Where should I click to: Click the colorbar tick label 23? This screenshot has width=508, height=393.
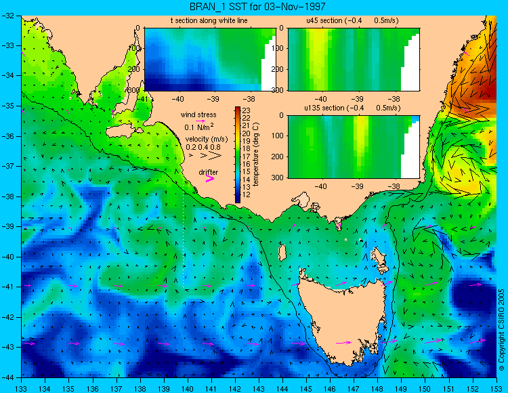point(247,110)
